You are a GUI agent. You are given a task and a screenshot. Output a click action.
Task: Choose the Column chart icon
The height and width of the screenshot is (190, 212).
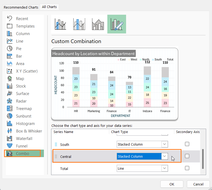coord(10,33)
